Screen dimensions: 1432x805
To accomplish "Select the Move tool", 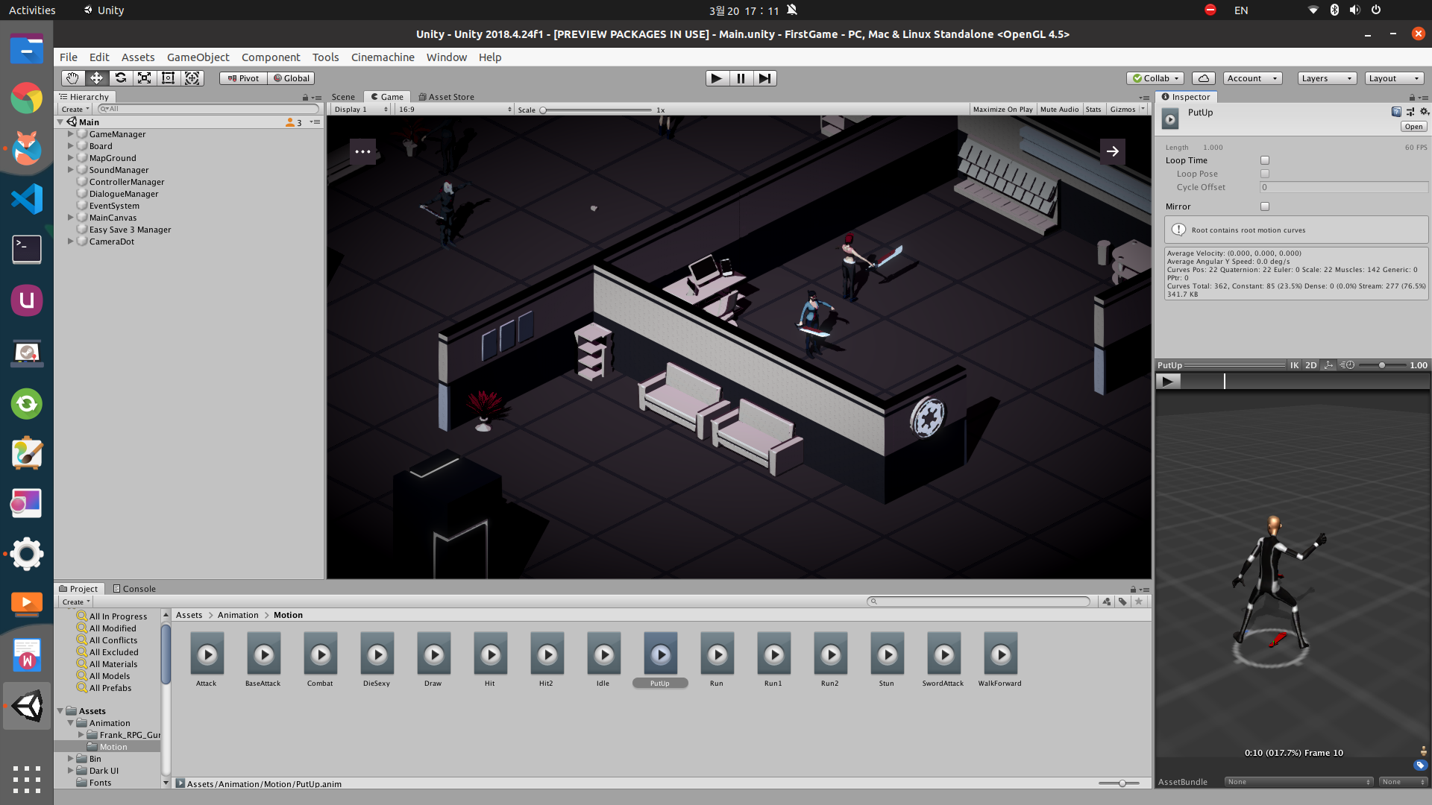I will 96,78.
